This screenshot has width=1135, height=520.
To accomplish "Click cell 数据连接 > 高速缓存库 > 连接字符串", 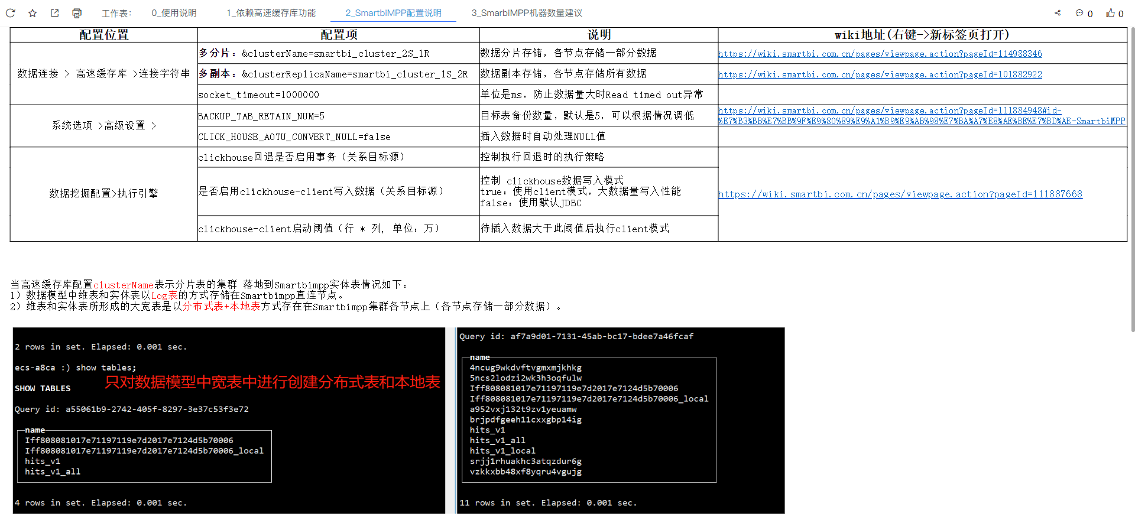I will pos(104,73).
